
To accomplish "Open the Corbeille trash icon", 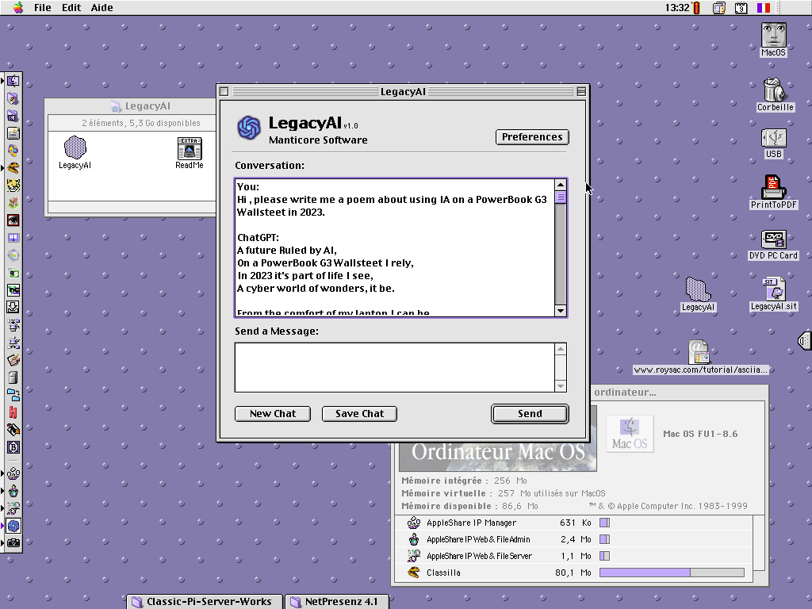I will click(774, 90).
